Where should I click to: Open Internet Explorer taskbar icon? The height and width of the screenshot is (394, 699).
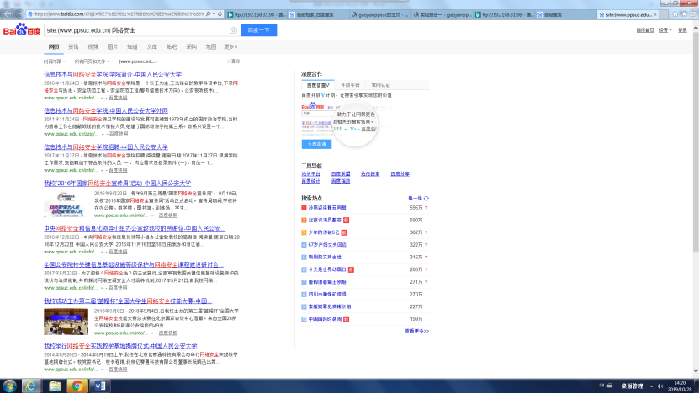[31, 386]
